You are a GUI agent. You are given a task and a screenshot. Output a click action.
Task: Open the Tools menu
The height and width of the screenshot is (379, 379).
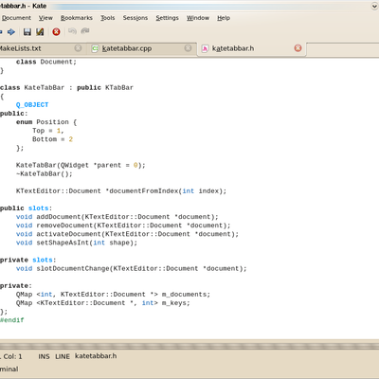(108, 18)
